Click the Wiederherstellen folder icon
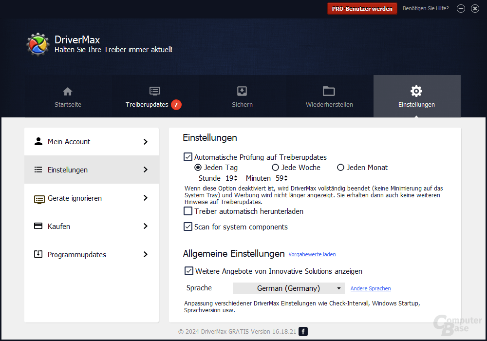The image size is (487, 341). click(x=329, y=91)
